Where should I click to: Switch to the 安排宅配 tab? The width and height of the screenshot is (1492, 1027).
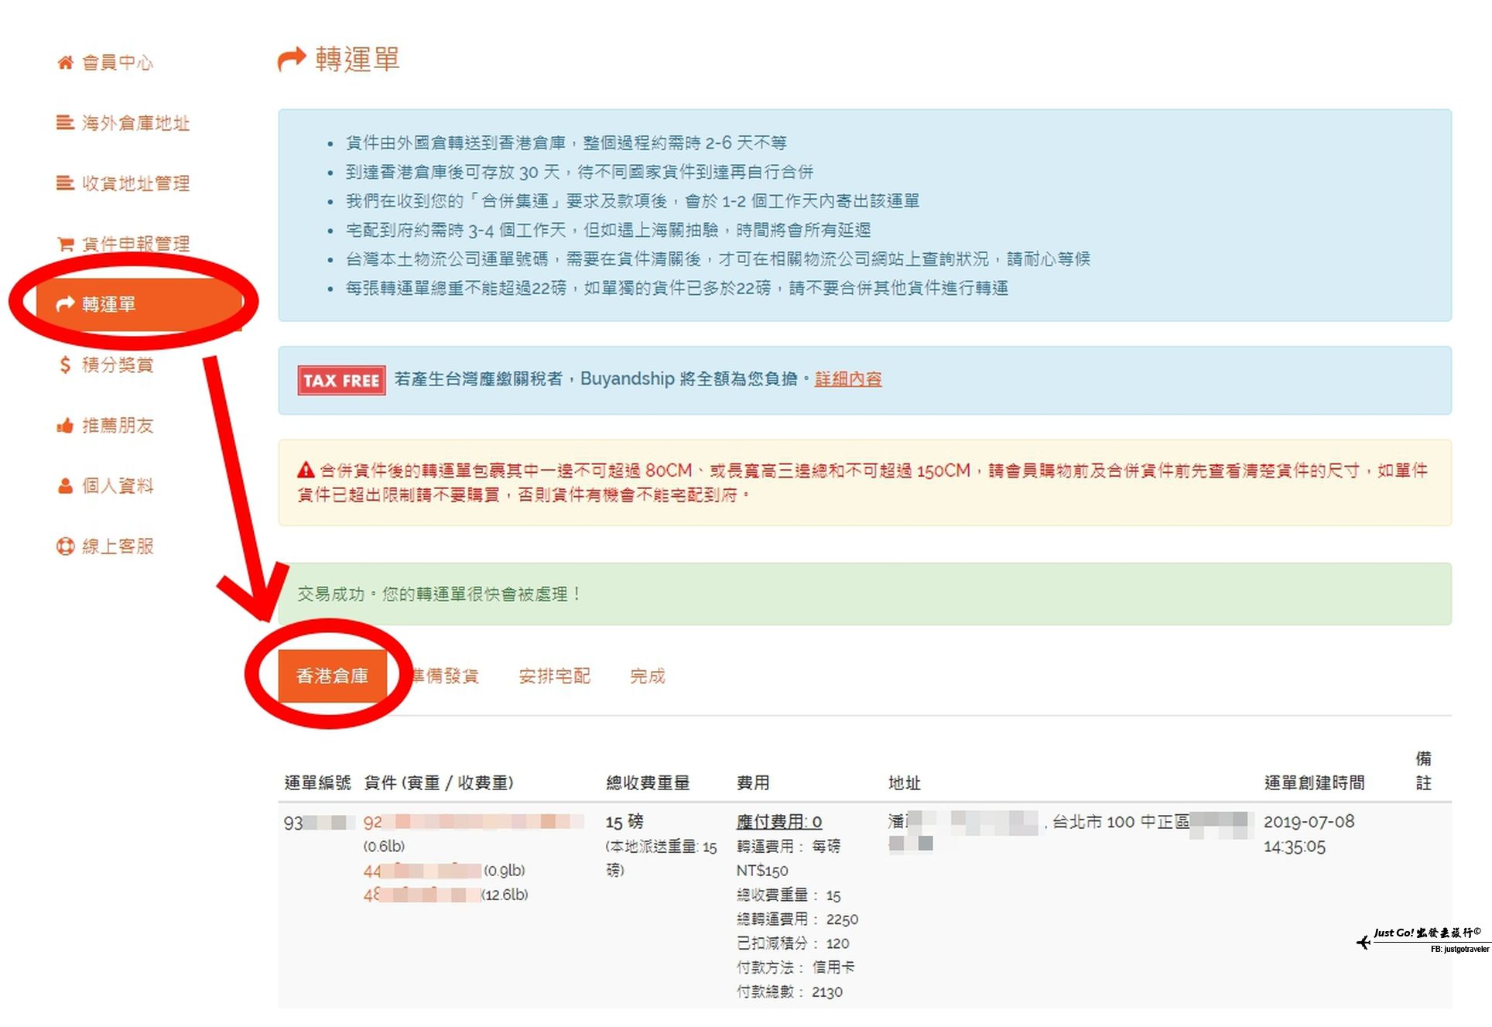pyautogui.click(x=554, y=676)
